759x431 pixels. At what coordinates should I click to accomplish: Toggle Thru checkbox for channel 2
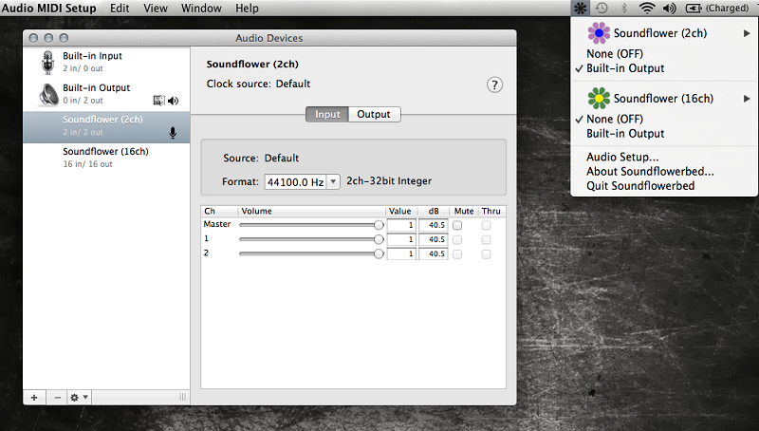click(486, 254)
